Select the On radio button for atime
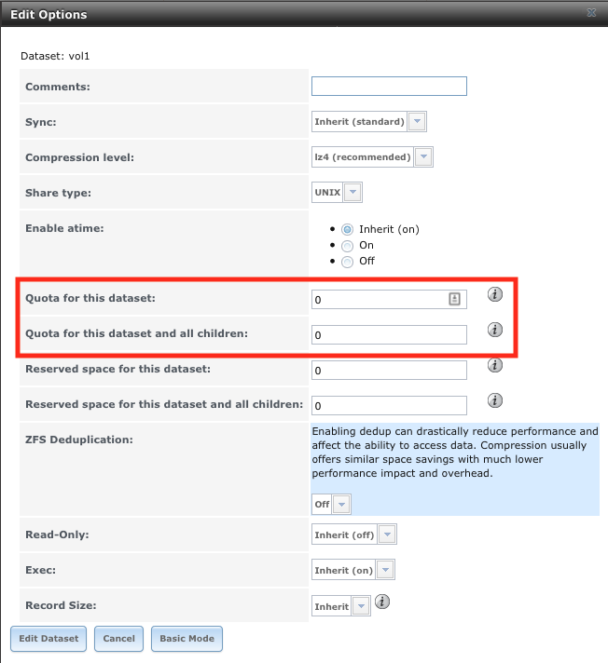This screenshot has width=608, height=663. 347,246
